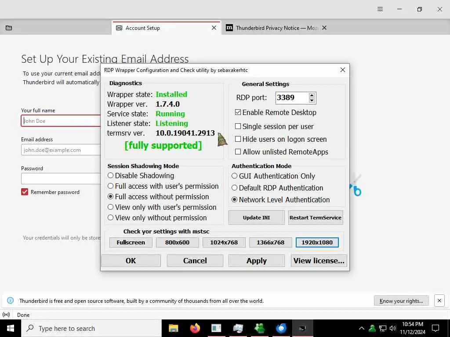The width and height of the screenshot is (450, 337).
Task: Choose GUI Authentication Only
Action: click(235, 176)
